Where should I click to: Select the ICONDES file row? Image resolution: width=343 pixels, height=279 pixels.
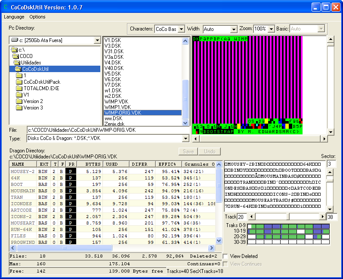(x=112, y=204)
